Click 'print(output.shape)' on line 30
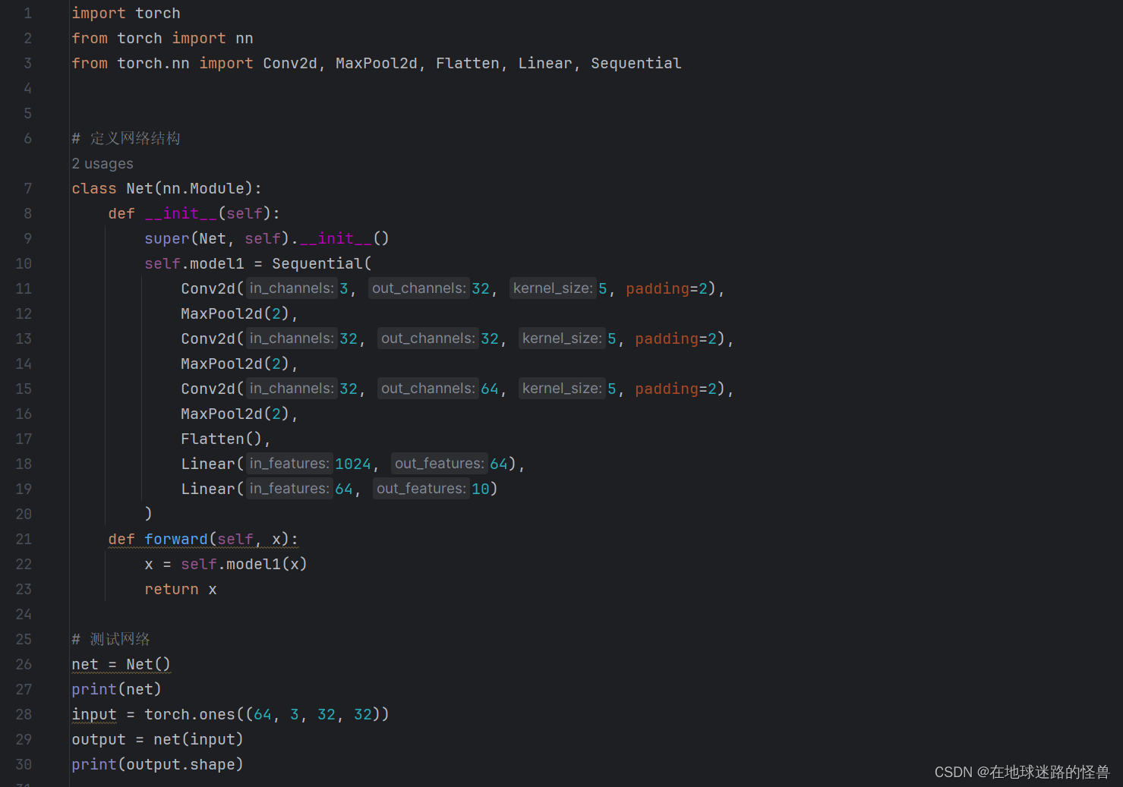 click(157, 764)
